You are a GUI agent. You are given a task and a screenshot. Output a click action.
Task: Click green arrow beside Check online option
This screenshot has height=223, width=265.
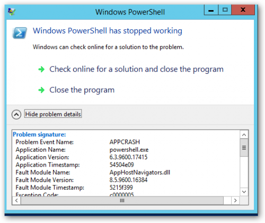point(41,69)
